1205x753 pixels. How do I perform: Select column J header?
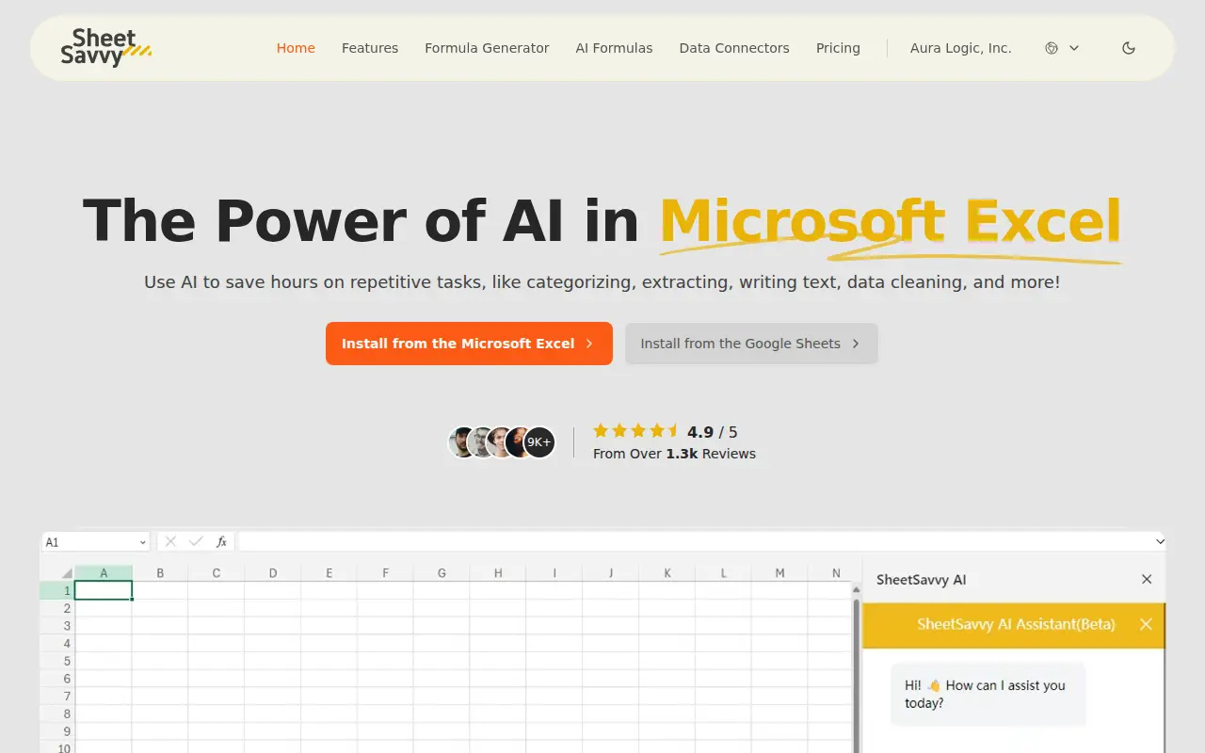tap(611, 573)
